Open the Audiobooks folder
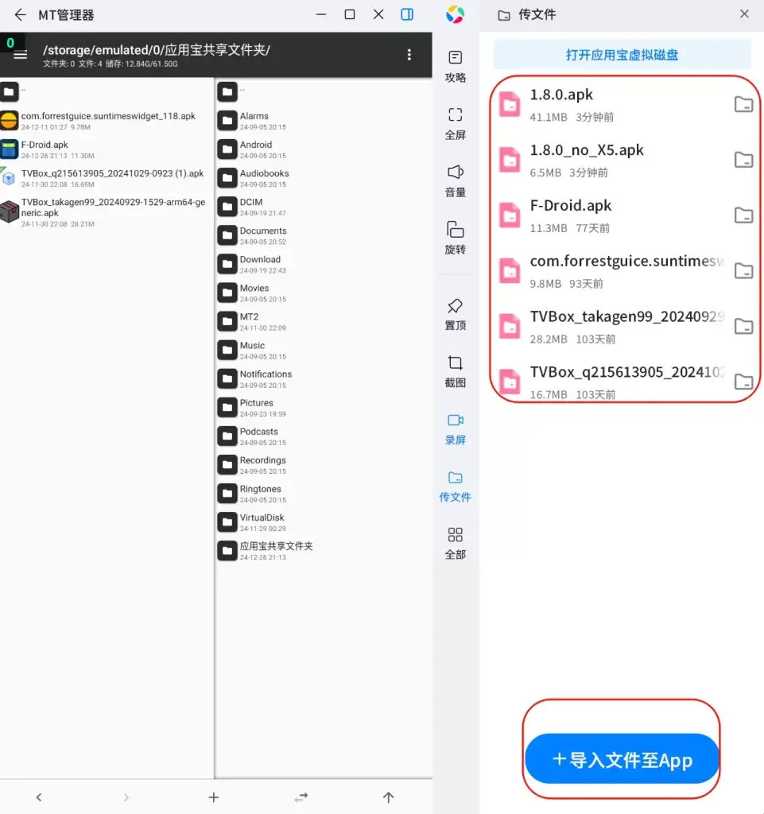Image resolution: width=764 pixels, height=814 pixels. click(x=324, y=178)
